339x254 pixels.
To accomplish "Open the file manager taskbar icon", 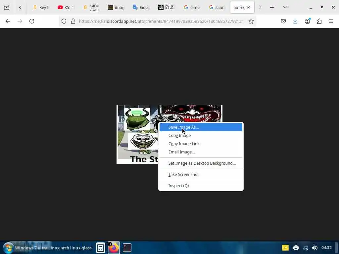I will (101, 248).
